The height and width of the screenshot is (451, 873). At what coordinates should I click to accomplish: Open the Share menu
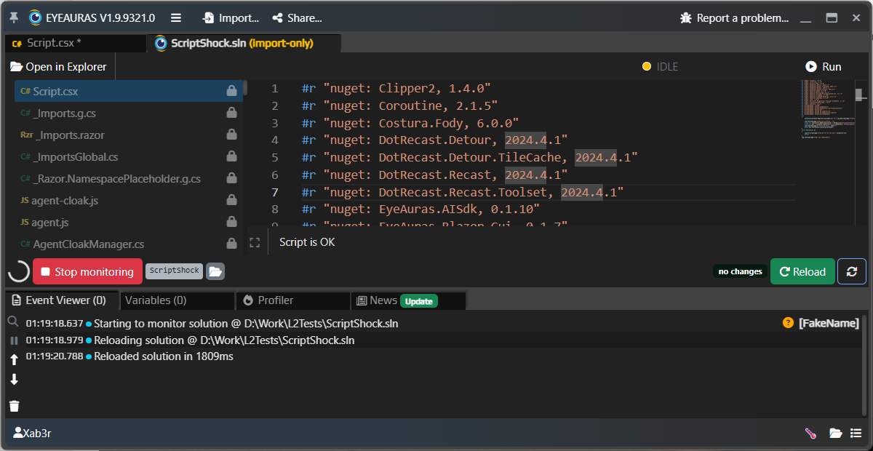pyautogui.click(x=296, y=17)
